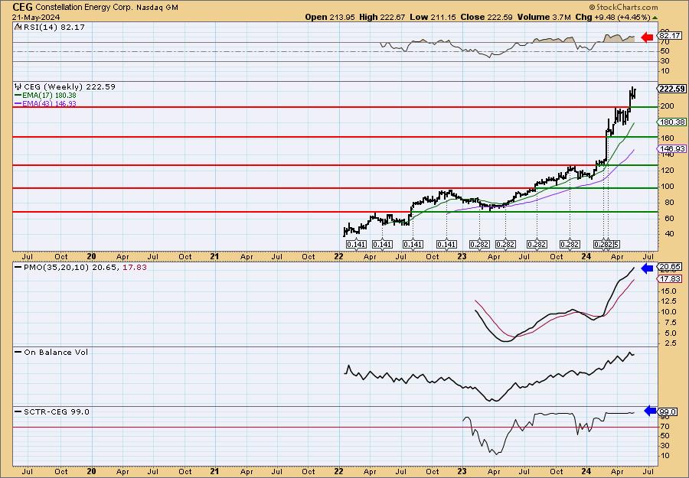Click the green up-triangle change indicator
This screenshot has width=689, height=478.
pos(655,18)
